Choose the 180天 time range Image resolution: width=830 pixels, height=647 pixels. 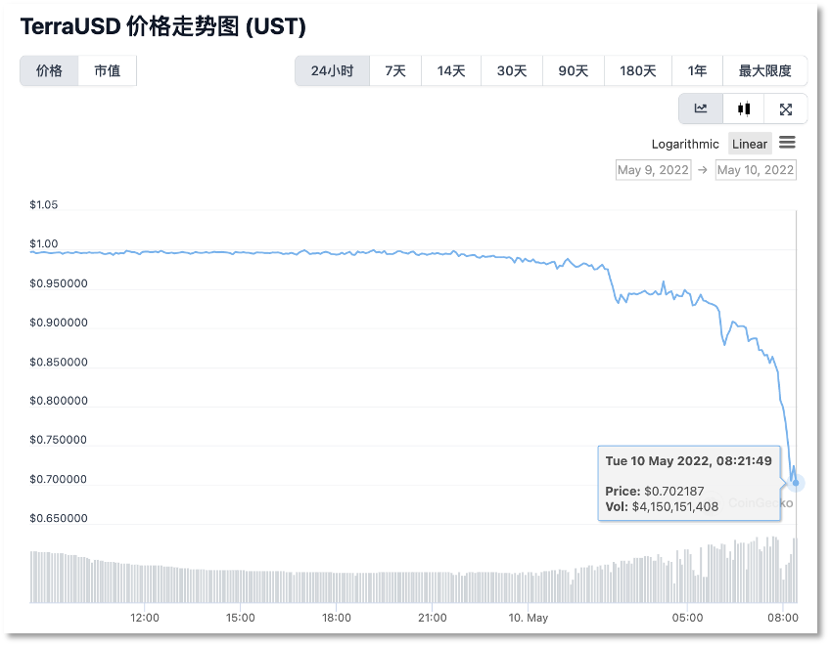[638, 70]
